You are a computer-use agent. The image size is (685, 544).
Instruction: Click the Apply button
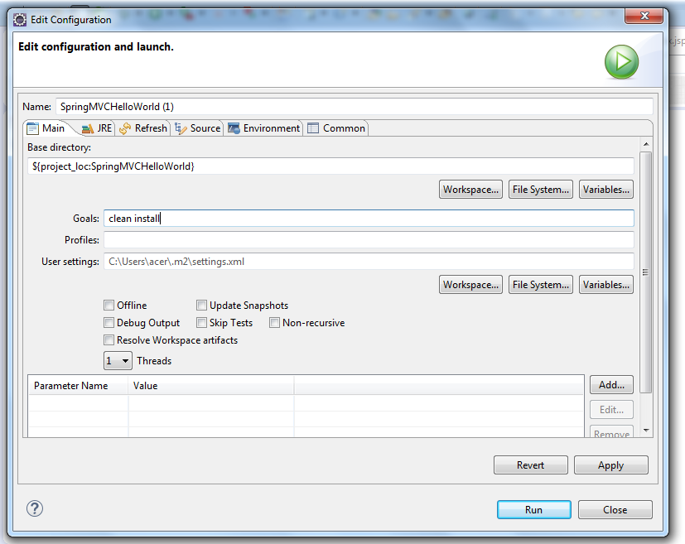click(610, 465)
